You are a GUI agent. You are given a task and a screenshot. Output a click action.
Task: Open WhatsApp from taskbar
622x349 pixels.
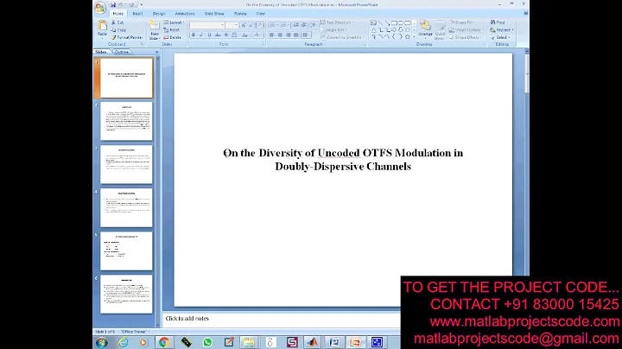tap(207, 342)
